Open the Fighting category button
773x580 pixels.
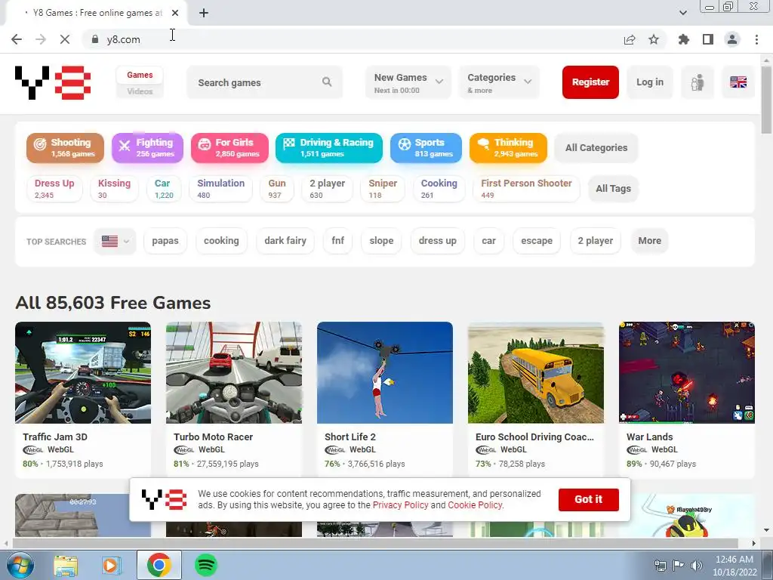tap(147, 147)
